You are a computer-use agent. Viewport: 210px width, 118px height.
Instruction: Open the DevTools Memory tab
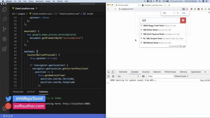click(183, 72)
